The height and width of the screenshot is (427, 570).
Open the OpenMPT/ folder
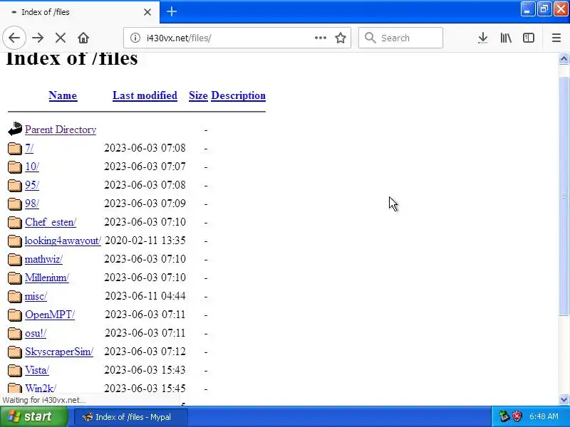click(50, 315)
